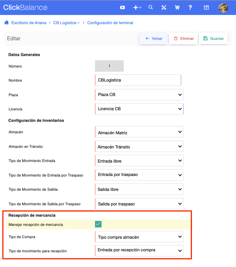236x267 pixels.
Task: Open the Entrada por traspaso dropdown
Action: point(139,175)
